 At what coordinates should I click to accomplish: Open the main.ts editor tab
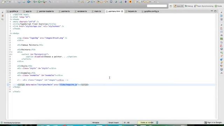coord(97,11)
